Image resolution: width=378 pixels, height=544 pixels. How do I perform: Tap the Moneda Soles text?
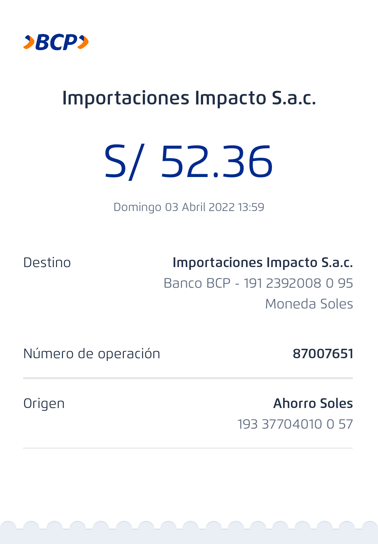click(309, 304)
